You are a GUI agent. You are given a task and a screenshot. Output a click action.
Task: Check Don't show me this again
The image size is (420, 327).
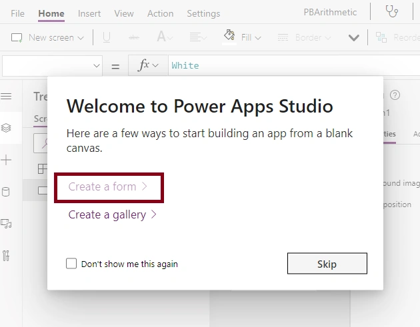[x=71, y=264]
